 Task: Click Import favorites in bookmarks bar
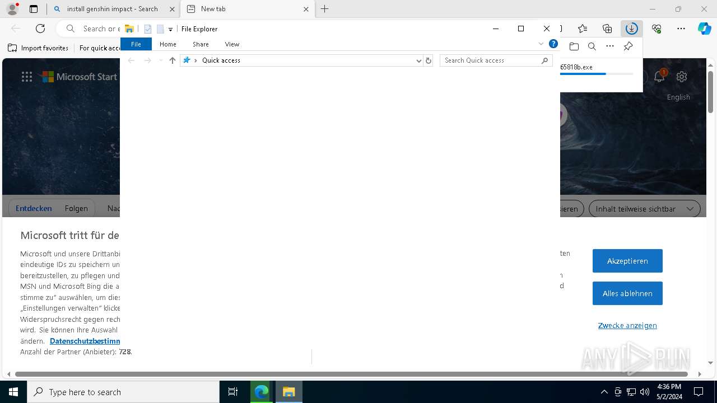click(38, 48)
